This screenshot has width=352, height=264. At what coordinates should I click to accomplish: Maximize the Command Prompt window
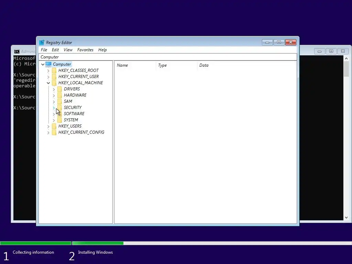pyautogui.click(x=331, y=51)
